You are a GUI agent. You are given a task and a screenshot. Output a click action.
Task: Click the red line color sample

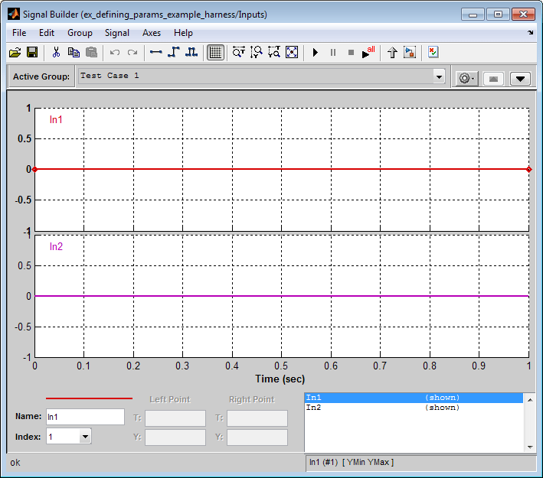pyautogui.click(x=89, y=398)
